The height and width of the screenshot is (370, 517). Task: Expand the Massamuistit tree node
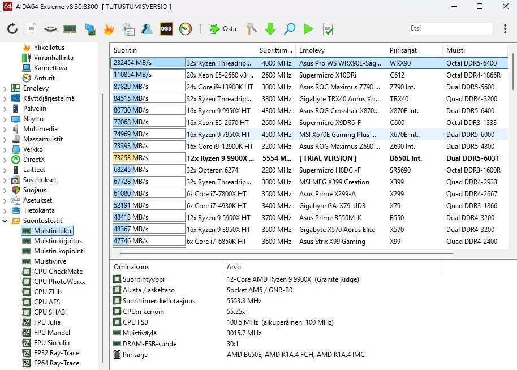point(5,140)
